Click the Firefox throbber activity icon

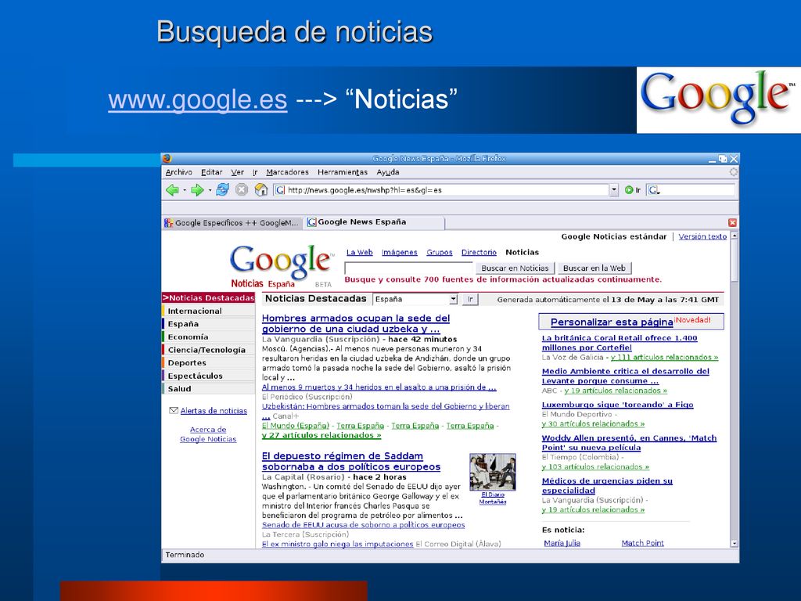[734, 172]
